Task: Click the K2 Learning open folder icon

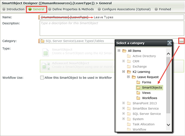Action: 129,72
